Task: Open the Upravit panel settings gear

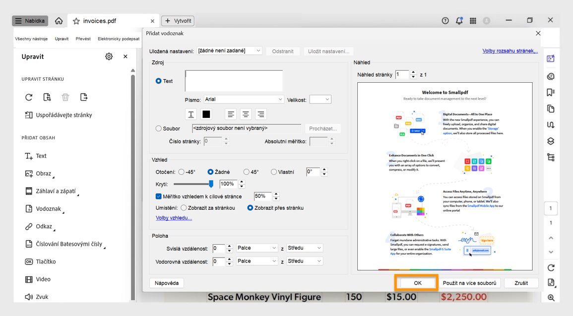Action: [109, 56]
